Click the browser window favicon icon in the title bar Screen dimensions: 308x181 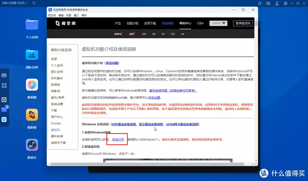tap(50, 10)
